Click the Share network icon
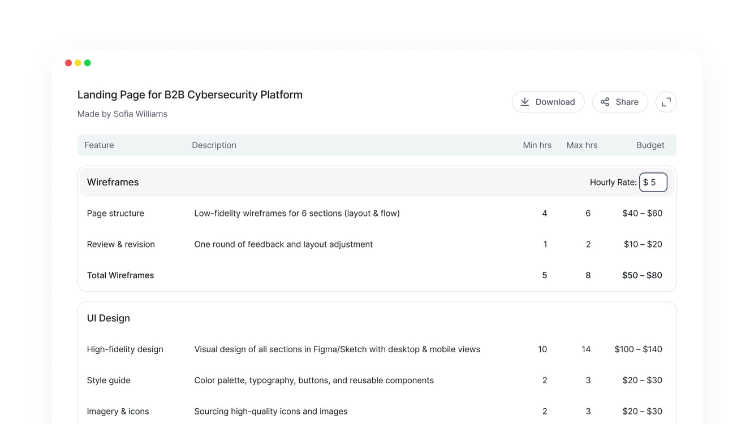754x424 pixels. pyautogui.click(x=605, y=102)
